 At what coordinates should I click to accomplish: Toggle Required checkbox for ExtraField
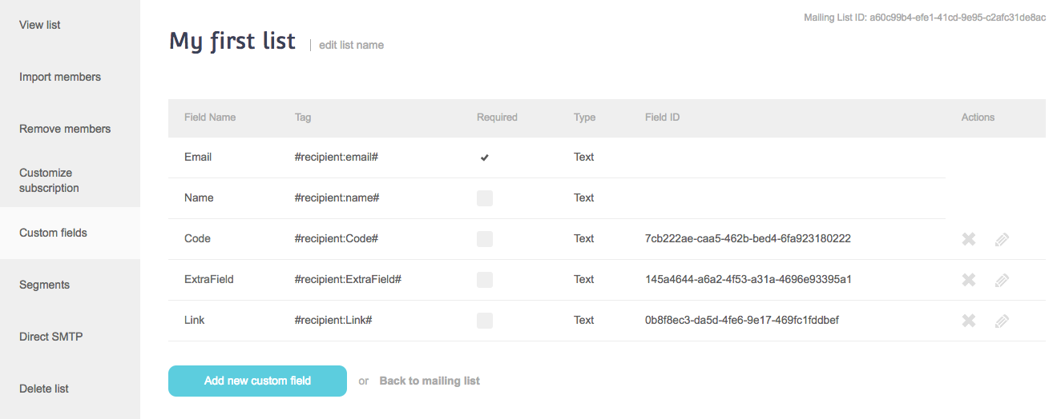click(x=485, y=280)
